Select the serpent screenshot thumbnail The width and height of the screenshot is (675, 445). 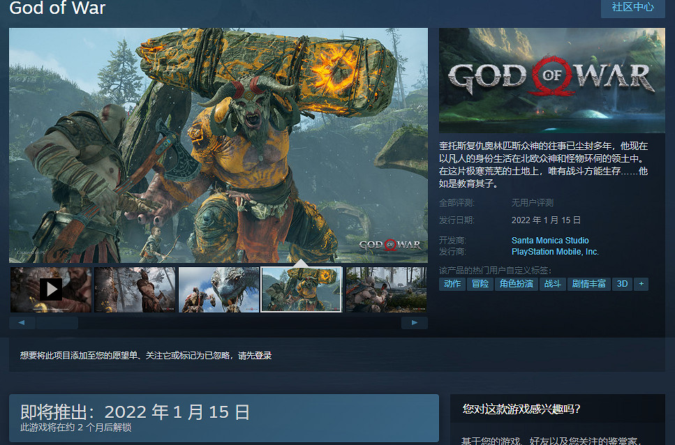tap(218, 289)
